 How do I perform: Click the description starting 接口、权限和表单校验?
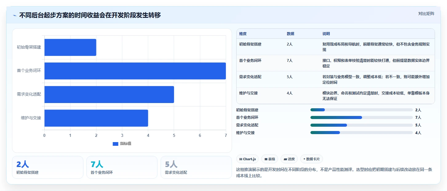[x=376, y=63]
